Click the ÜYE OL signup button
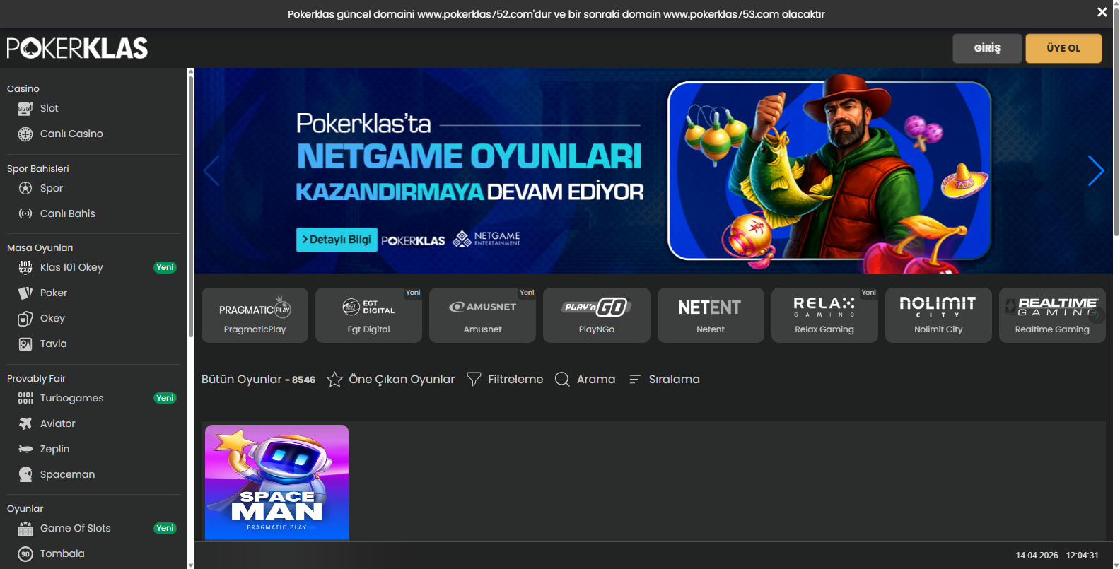Viewport: 1120px width, 569px height. pyautogui.click(x=1063, y=48)
